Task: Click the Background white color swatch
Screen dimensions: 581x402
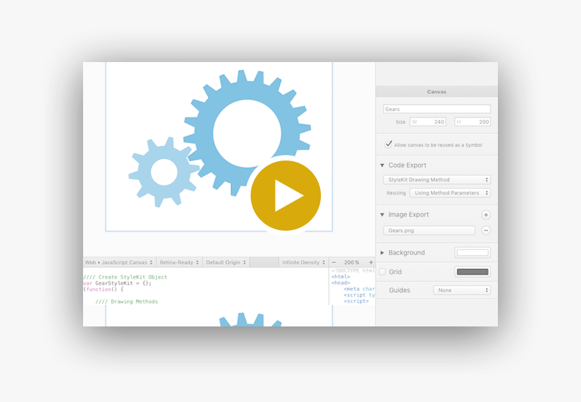Action: 472,253
